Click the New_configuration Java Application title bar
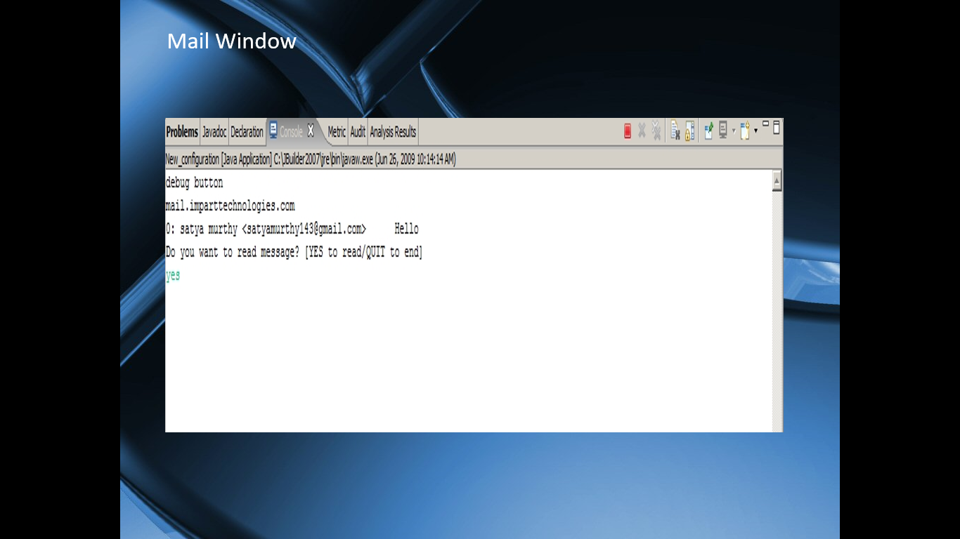 pyautogui.click(x=309, y=159)
